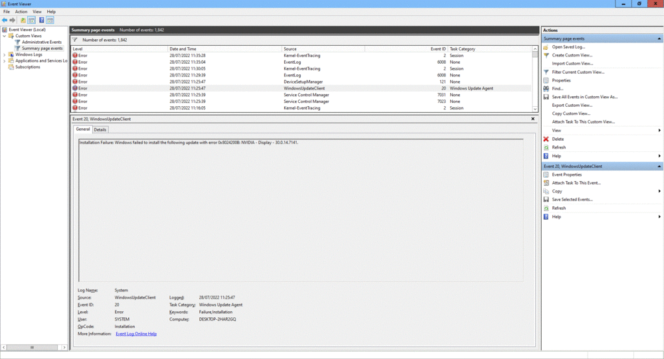
Task: Sort by the Level column header
Action: coord(119,49)
